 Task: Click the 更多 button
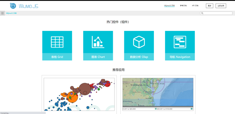coord(209,6)
